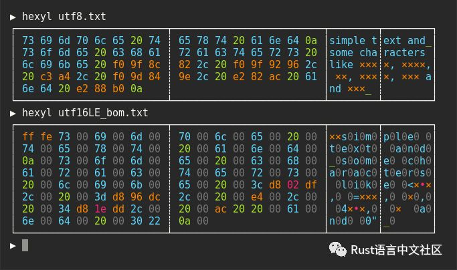Click the 'hexyl utf16LE_bom.txt' command line

85,113
